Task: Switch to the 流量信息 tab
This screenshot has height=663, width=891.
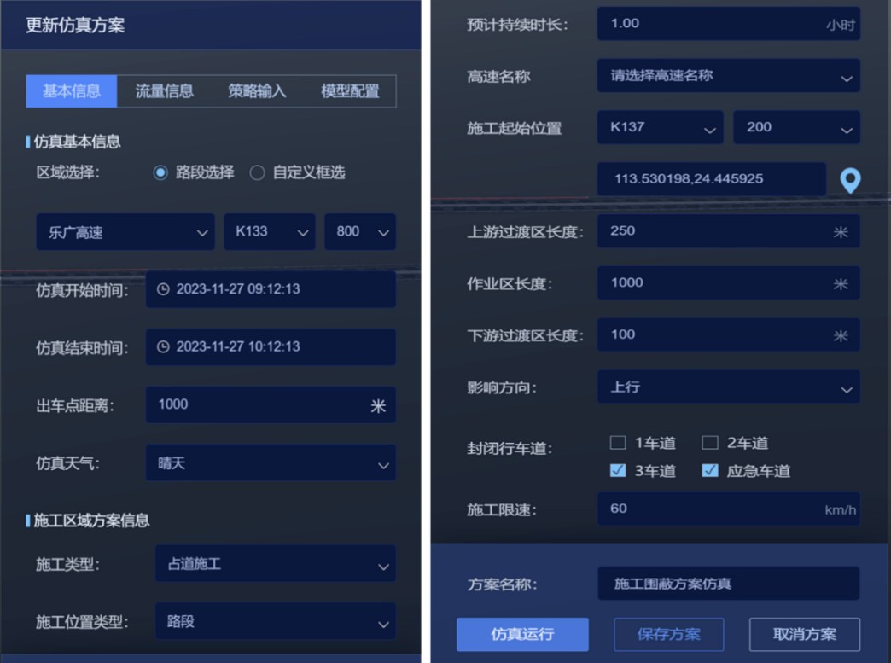Action: 164,91
